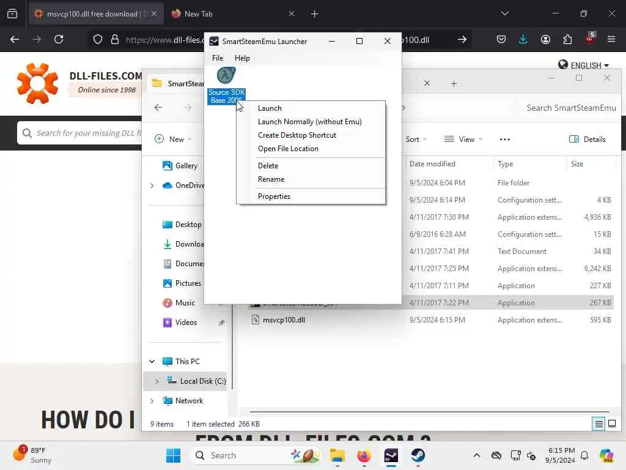
Task: Open Music folder in sidebar
Action: (179, 303)
